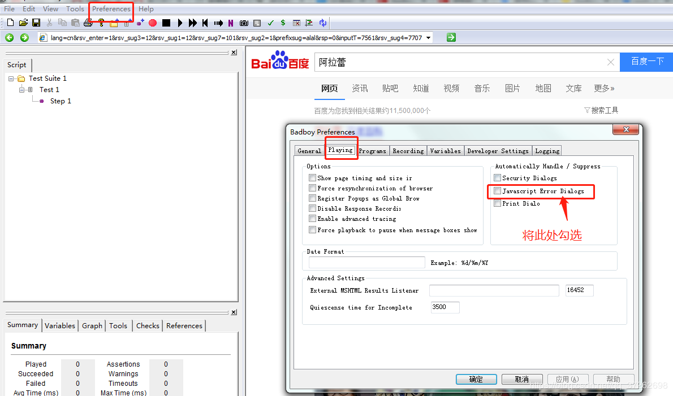Image resolution: width=673 pixels, height=396 pixels.
Task: Switch to the Logging preferences tab
Action: [547, 151]
